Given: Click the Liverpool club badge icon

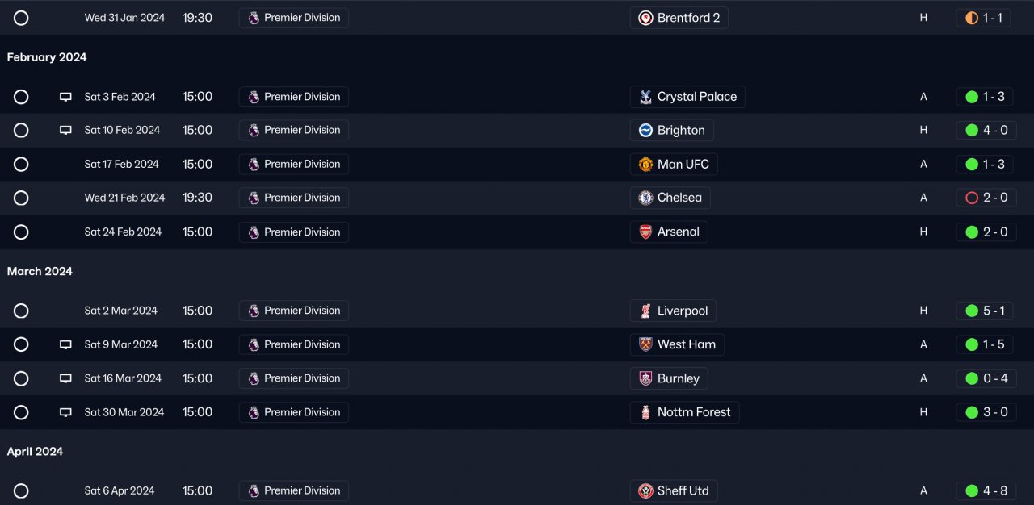Looking at the screenshot, I should coord(645,311).
